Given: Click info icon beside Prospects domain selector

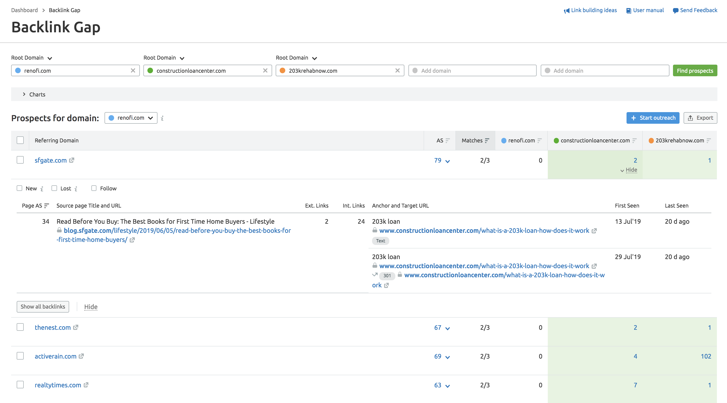Looking at the screenshot, I should 162,118.
